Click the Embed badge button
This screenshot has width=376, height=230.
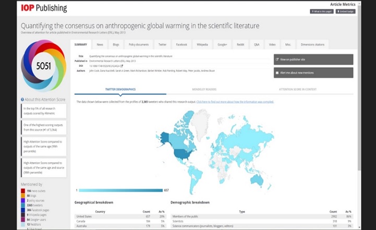click(x=345, y=11)
